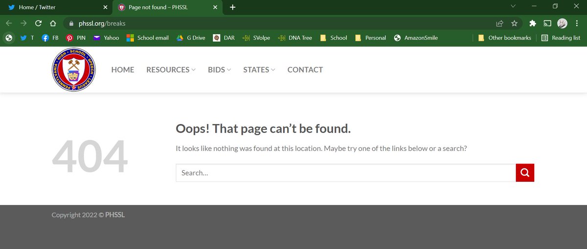Select the Page not found – PHSSL tab
The image size is (587, 249).
click(168, 7)
